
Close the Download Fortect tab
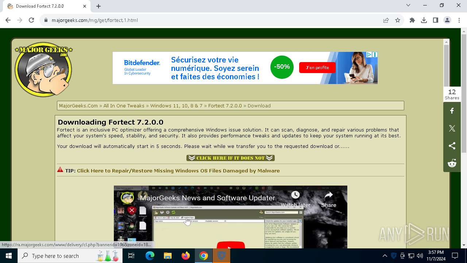click(x=85, y=6)
